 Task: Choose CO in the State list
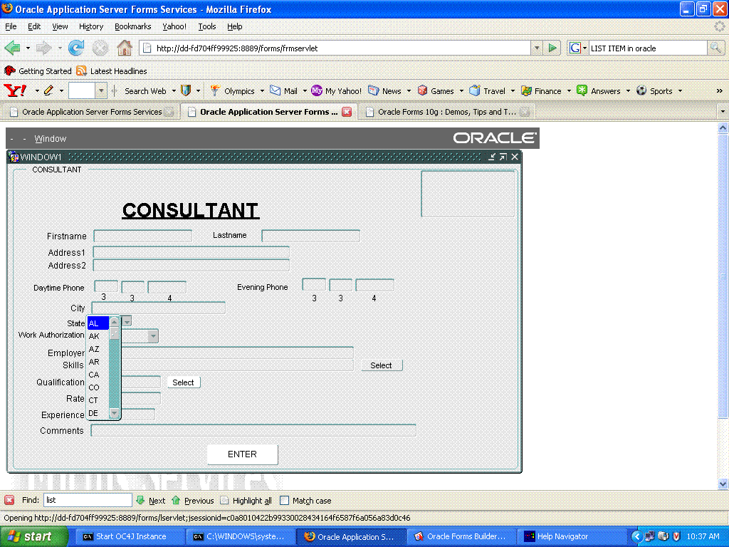pyautogui.click(x=98, y=387)
